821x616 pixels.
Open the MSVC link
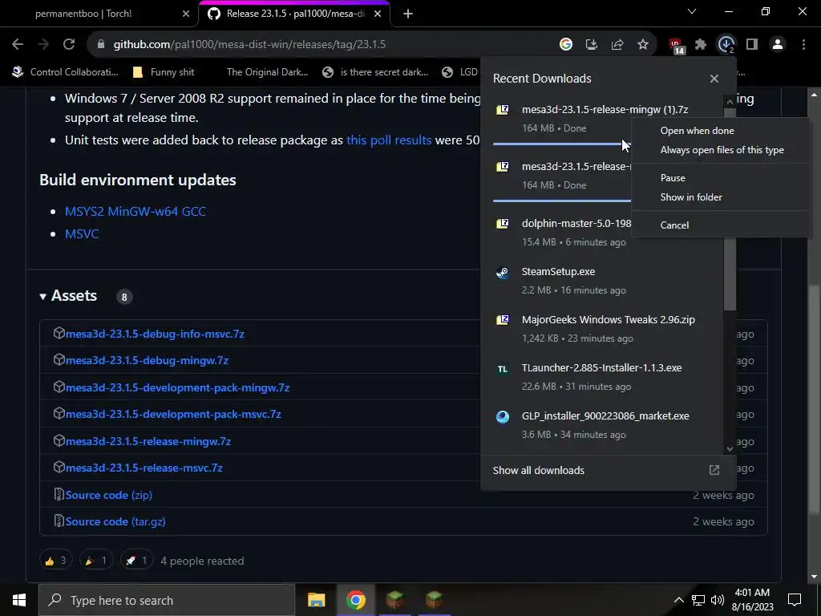(x=82, y=234)
